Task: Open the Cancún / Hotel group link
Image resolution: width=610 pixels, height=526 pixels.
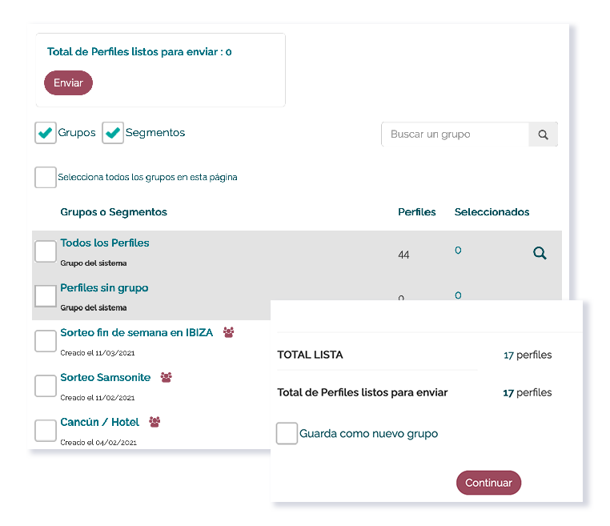Action: [x=99, y=422]
